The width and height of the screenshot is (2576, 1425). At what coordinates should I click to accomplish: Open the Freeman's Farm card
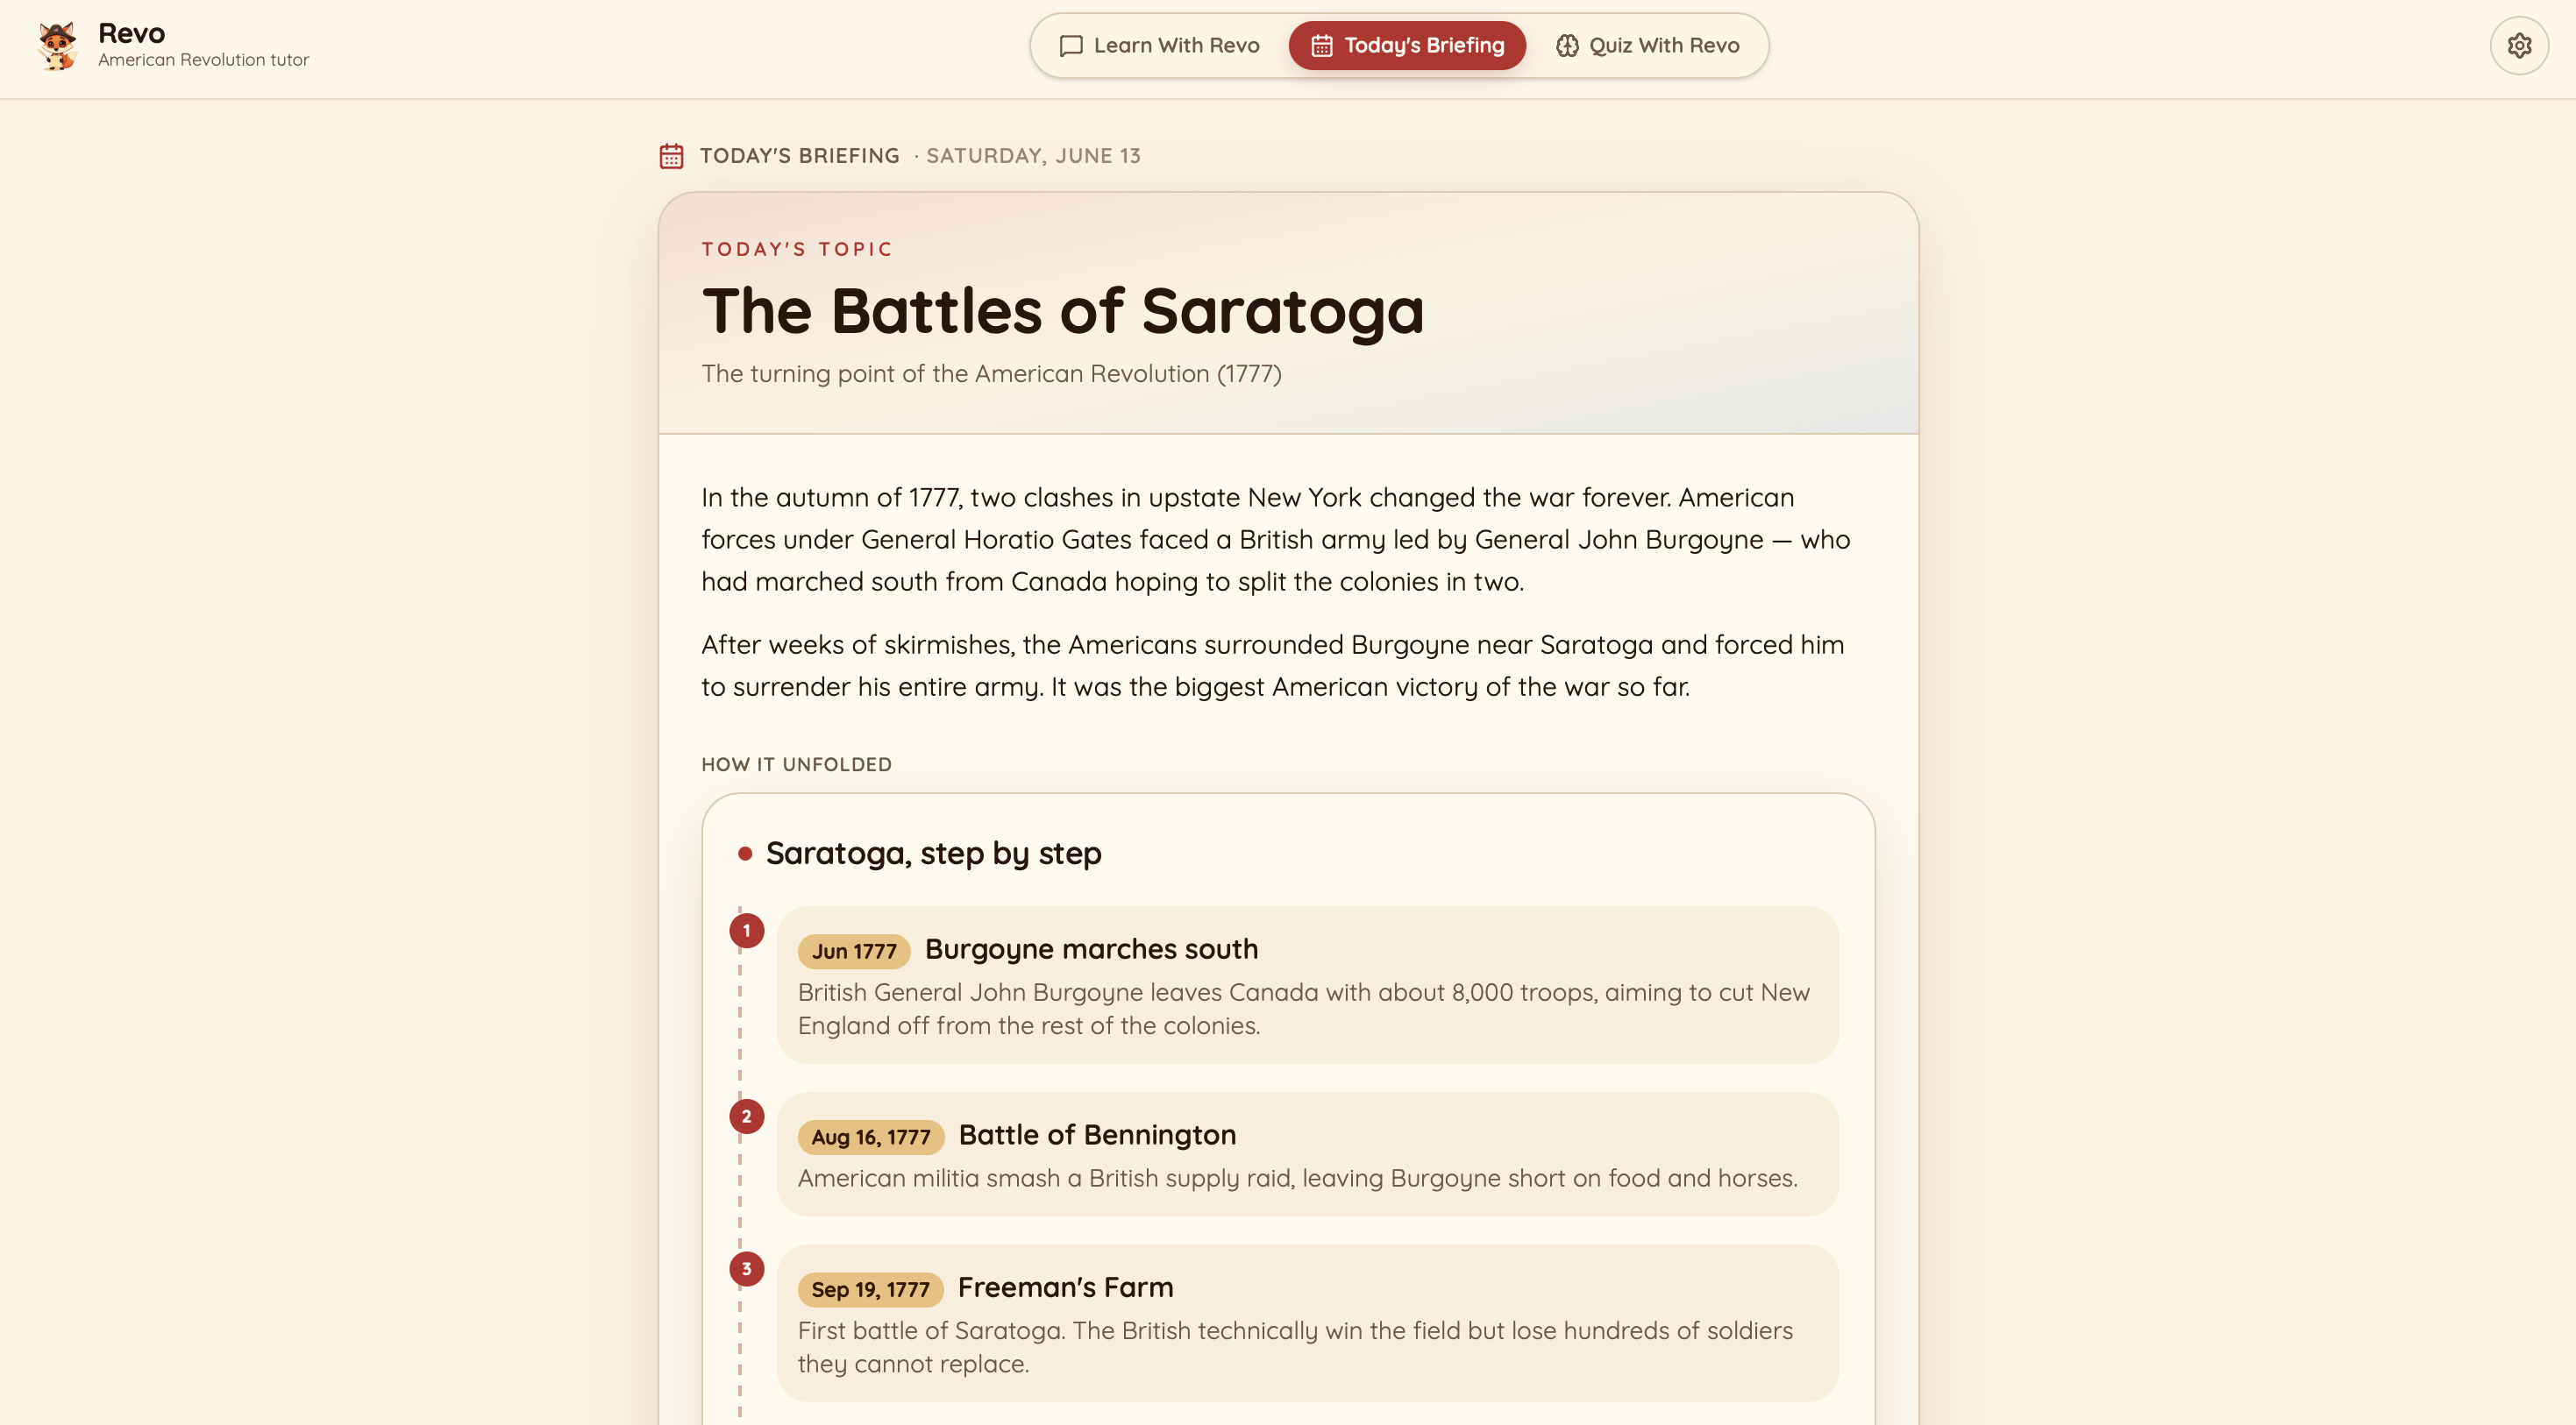pos(1308,1323)
